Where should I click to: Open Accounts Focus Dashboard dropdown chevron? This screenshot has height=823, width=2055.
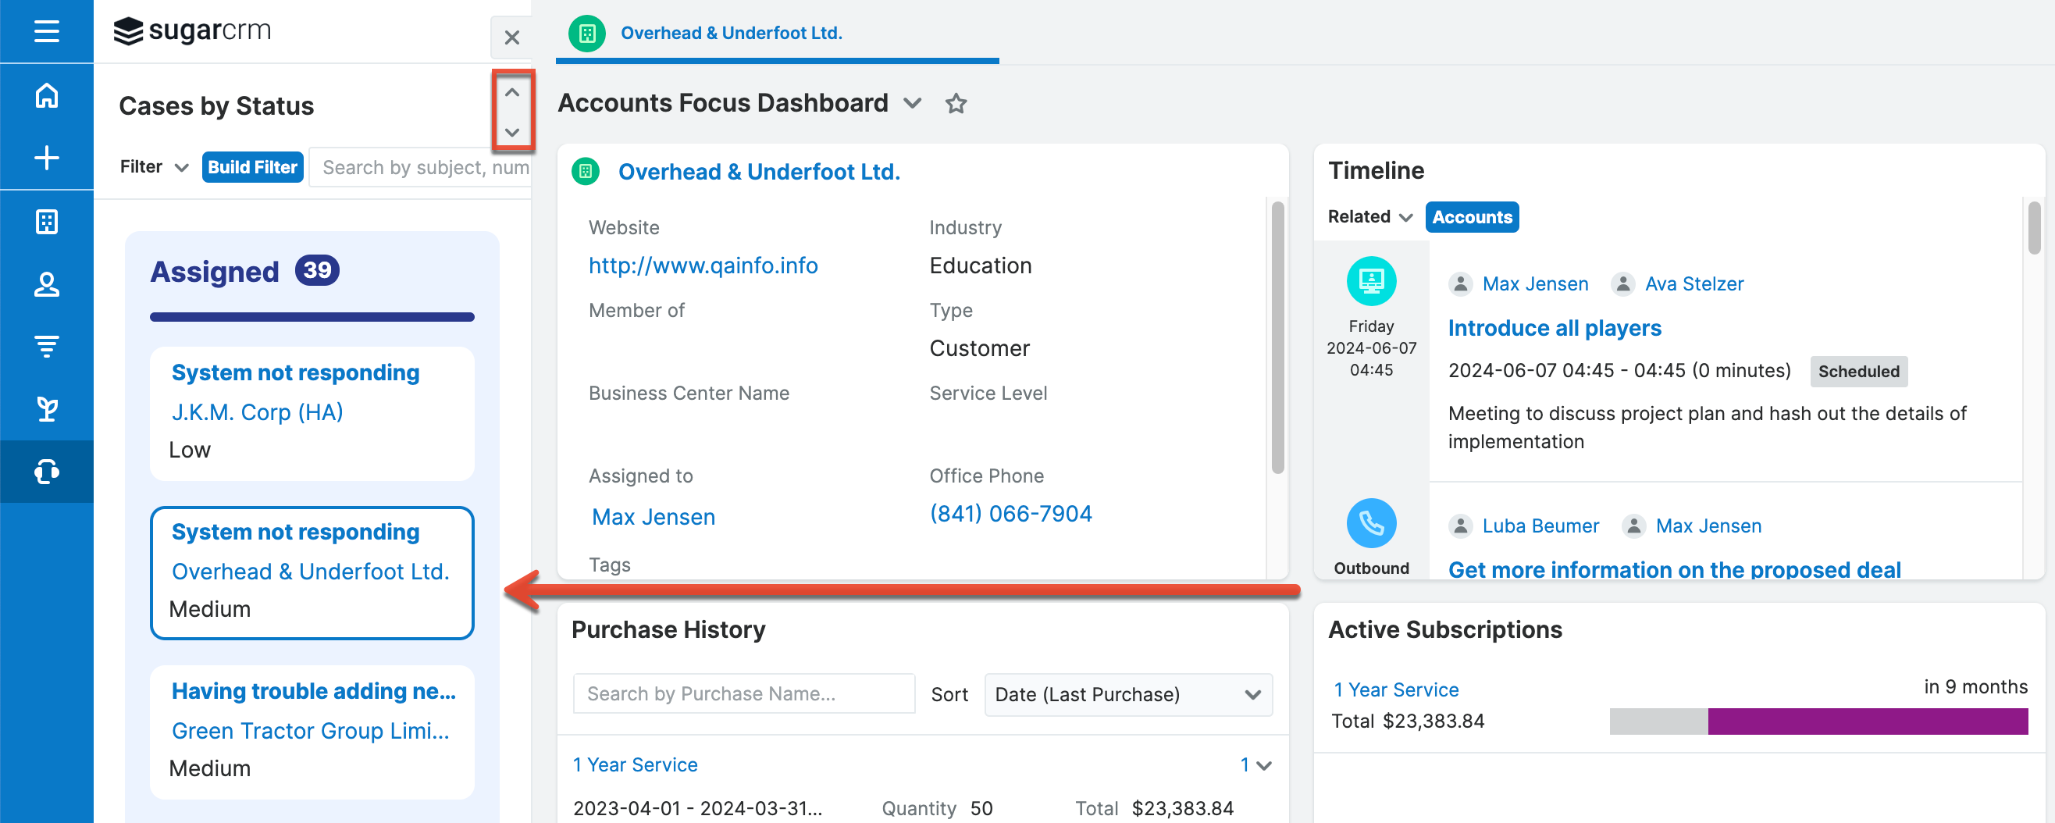912,104
